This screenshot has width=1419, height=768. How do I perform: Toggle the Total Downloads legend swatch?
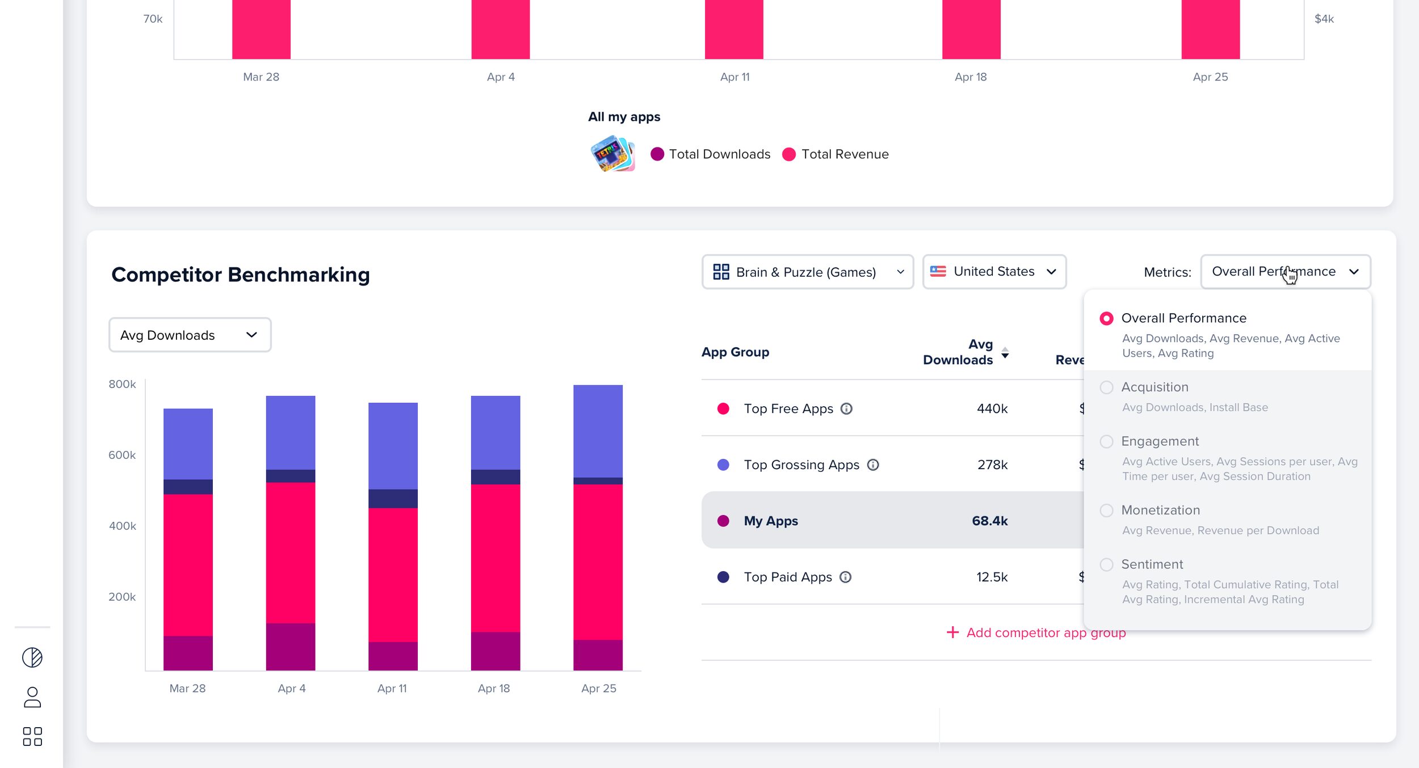click(657, 154)
